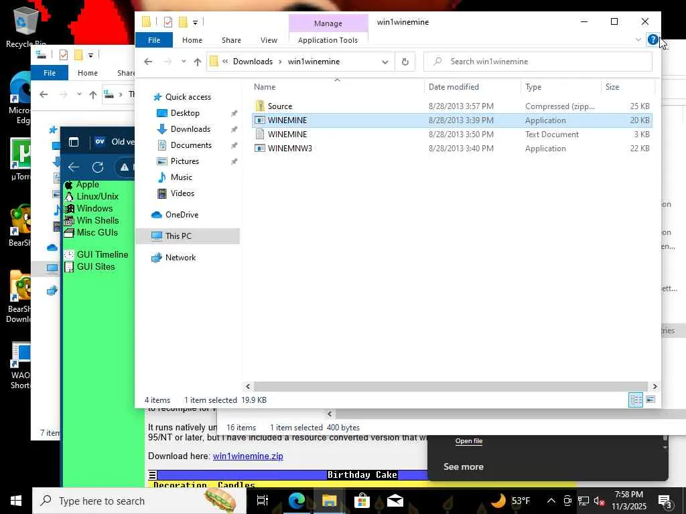Click horizontal scrollbar right arrow
686x514 pixels.
click(655, 386)
